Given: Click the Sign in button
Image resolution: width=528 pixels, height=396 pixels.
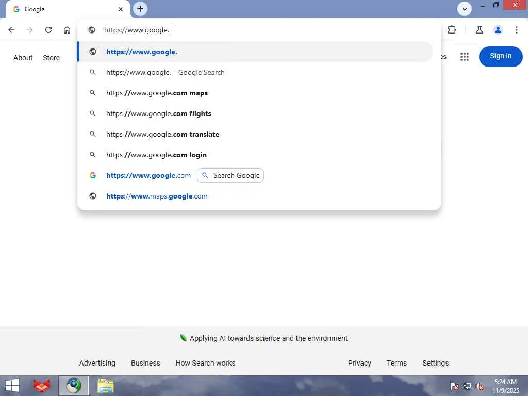Looking at the screenshot, I should coord(501,56).
